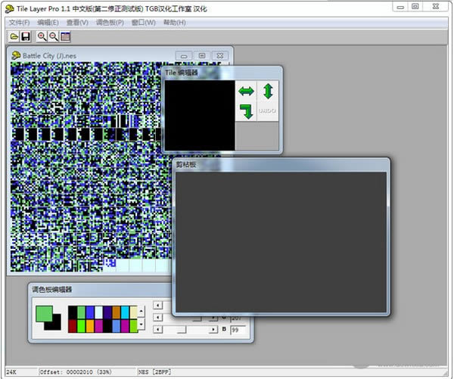Click the B slider thumb
Image resolution: width=454 pixels, height=379 pixels.
pos(182,330)
